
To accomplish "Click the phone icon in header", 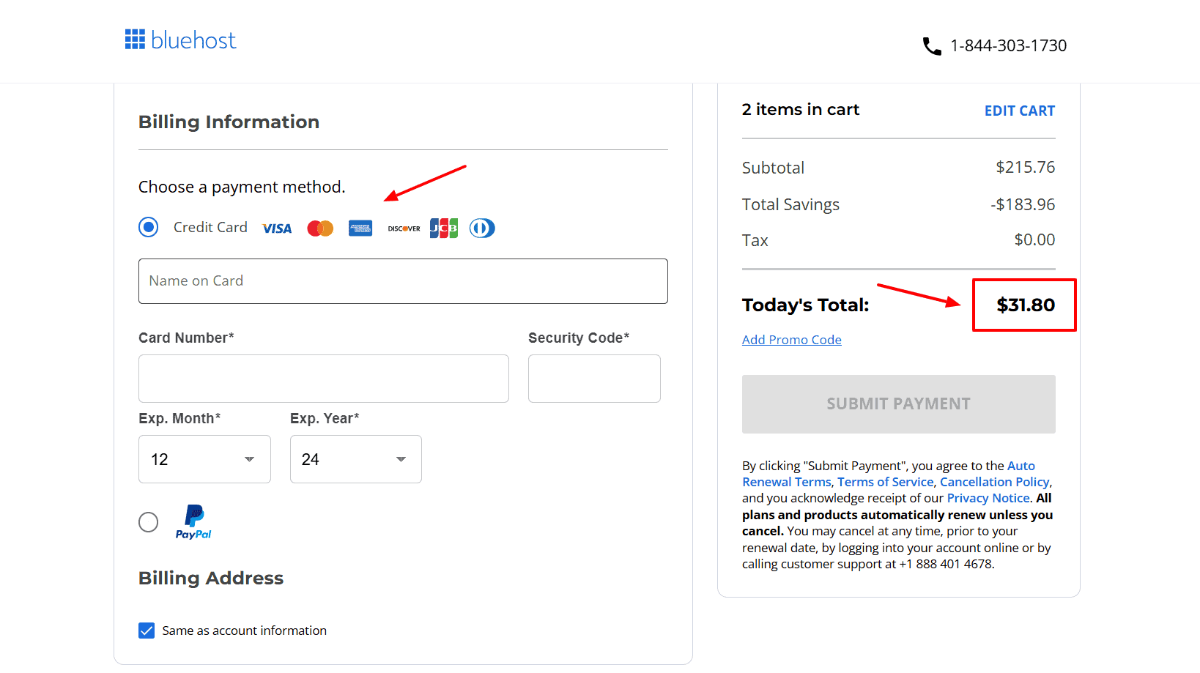I will click(931, 46).
